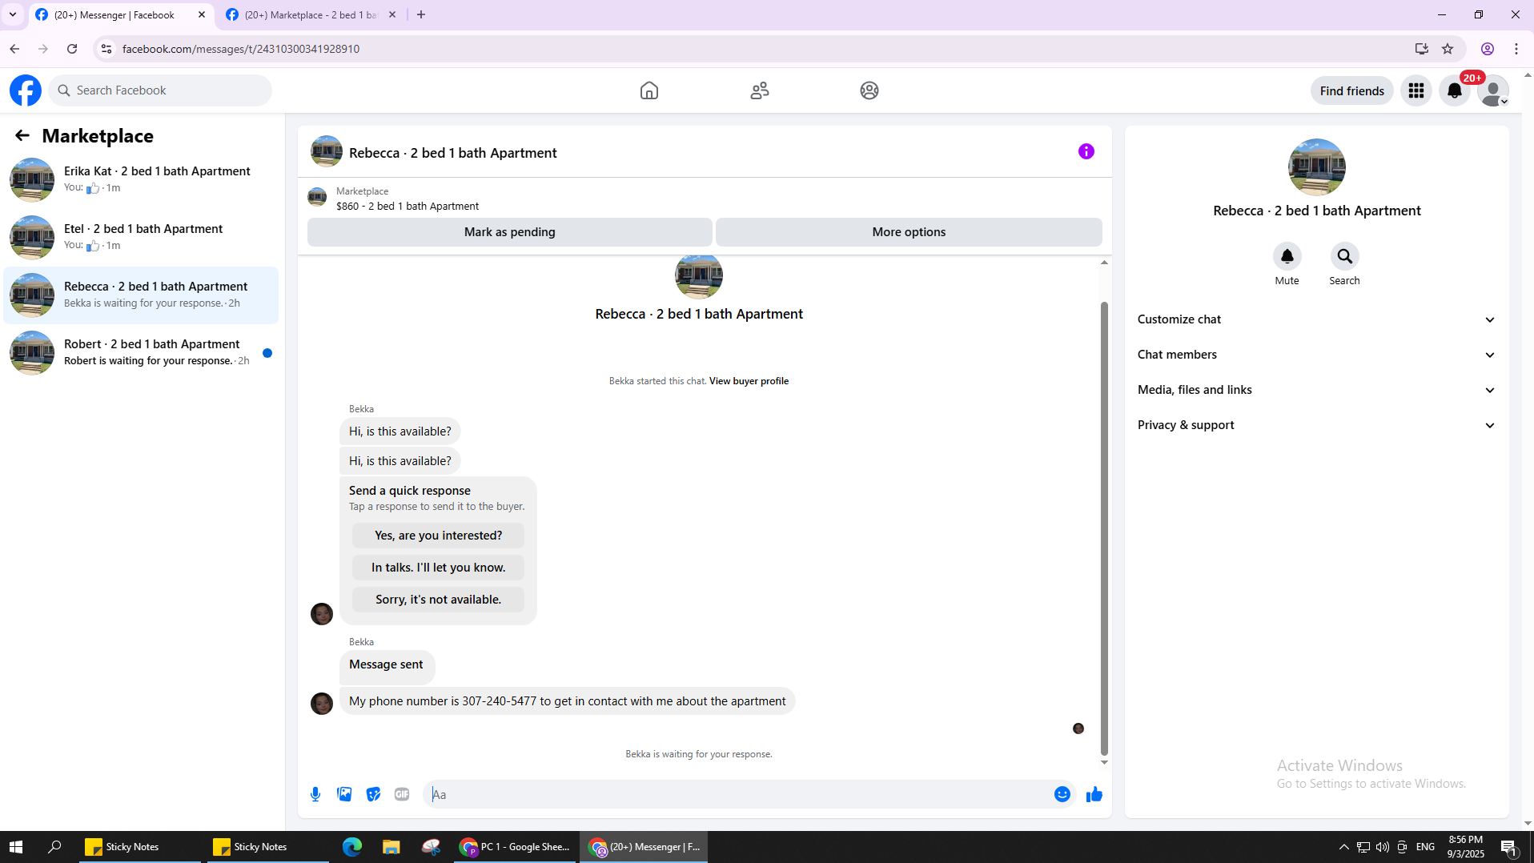Reload the page in Chrome

click(x=72, y=49)
